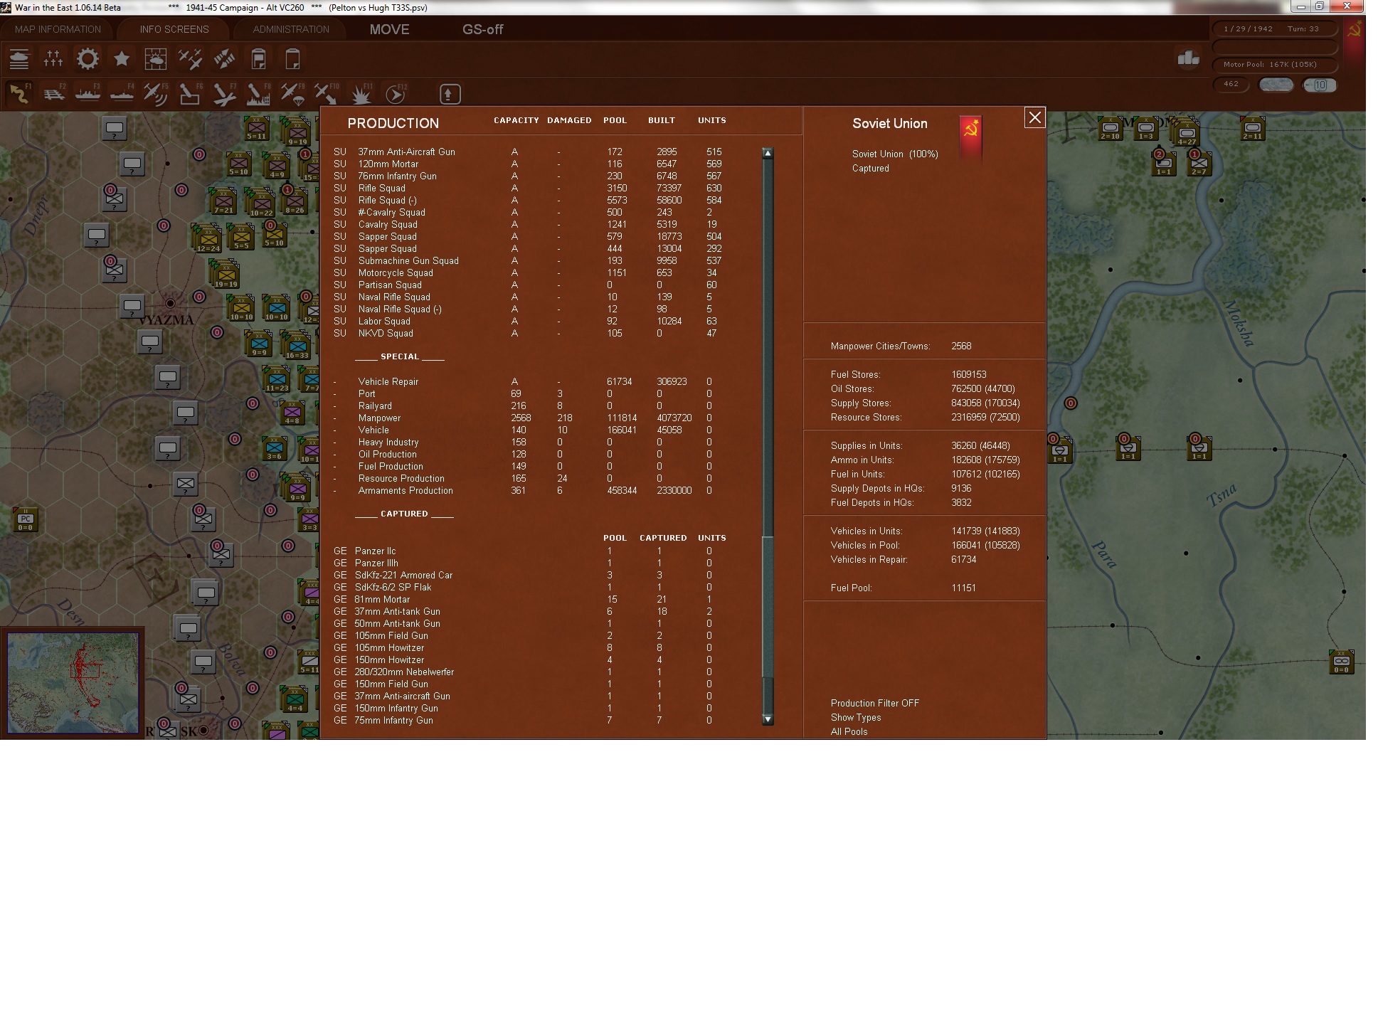Screen dimensions: 1383x1033
Task: Click the F12 end turn arrow icon
Action: click(x=395, y=94)
